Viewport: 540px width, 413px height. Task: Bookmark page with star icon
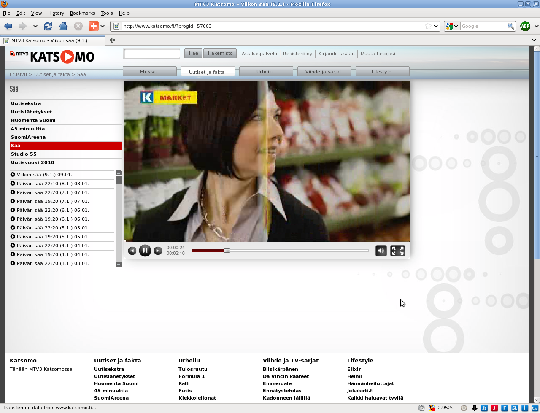[428, 26]
